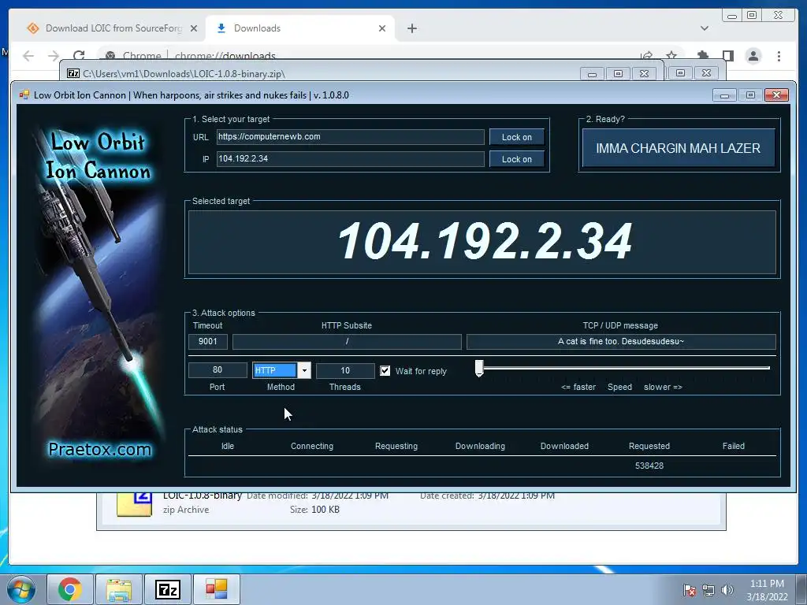The image size is (807, 605).
Task: Open Chrome three-dot menu
Action: (779, 56)
